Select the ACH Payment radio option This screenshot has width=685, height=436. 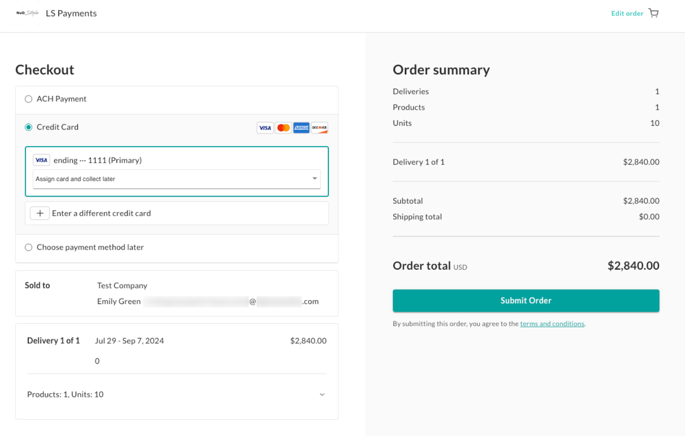pyautogui.click(x=29, y=99)
